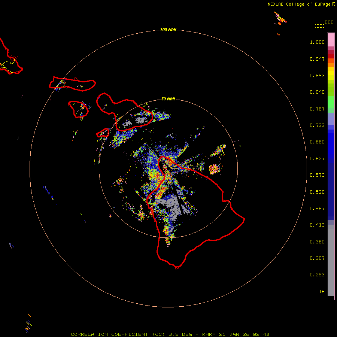Click the 0.627 scale value
This screenshot has width=337, height=337.
tap(317, 159)
